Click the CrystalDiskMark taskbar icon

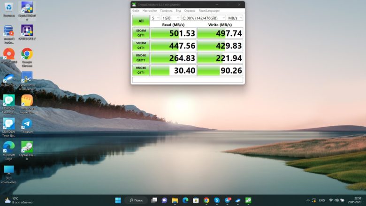pyautogui.click(x=248, y=200)
